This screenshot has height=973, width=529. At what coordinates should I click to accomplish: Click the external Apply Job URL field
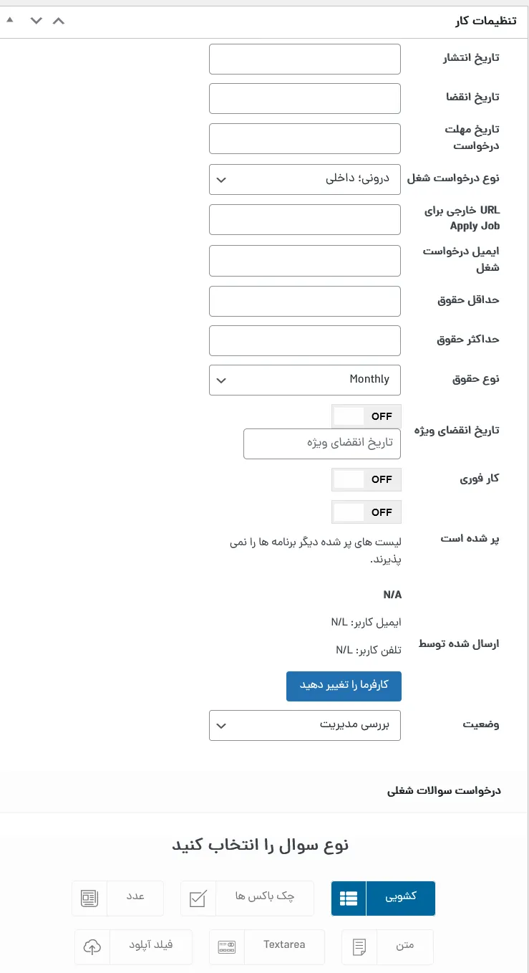click(x=305, y=219)
